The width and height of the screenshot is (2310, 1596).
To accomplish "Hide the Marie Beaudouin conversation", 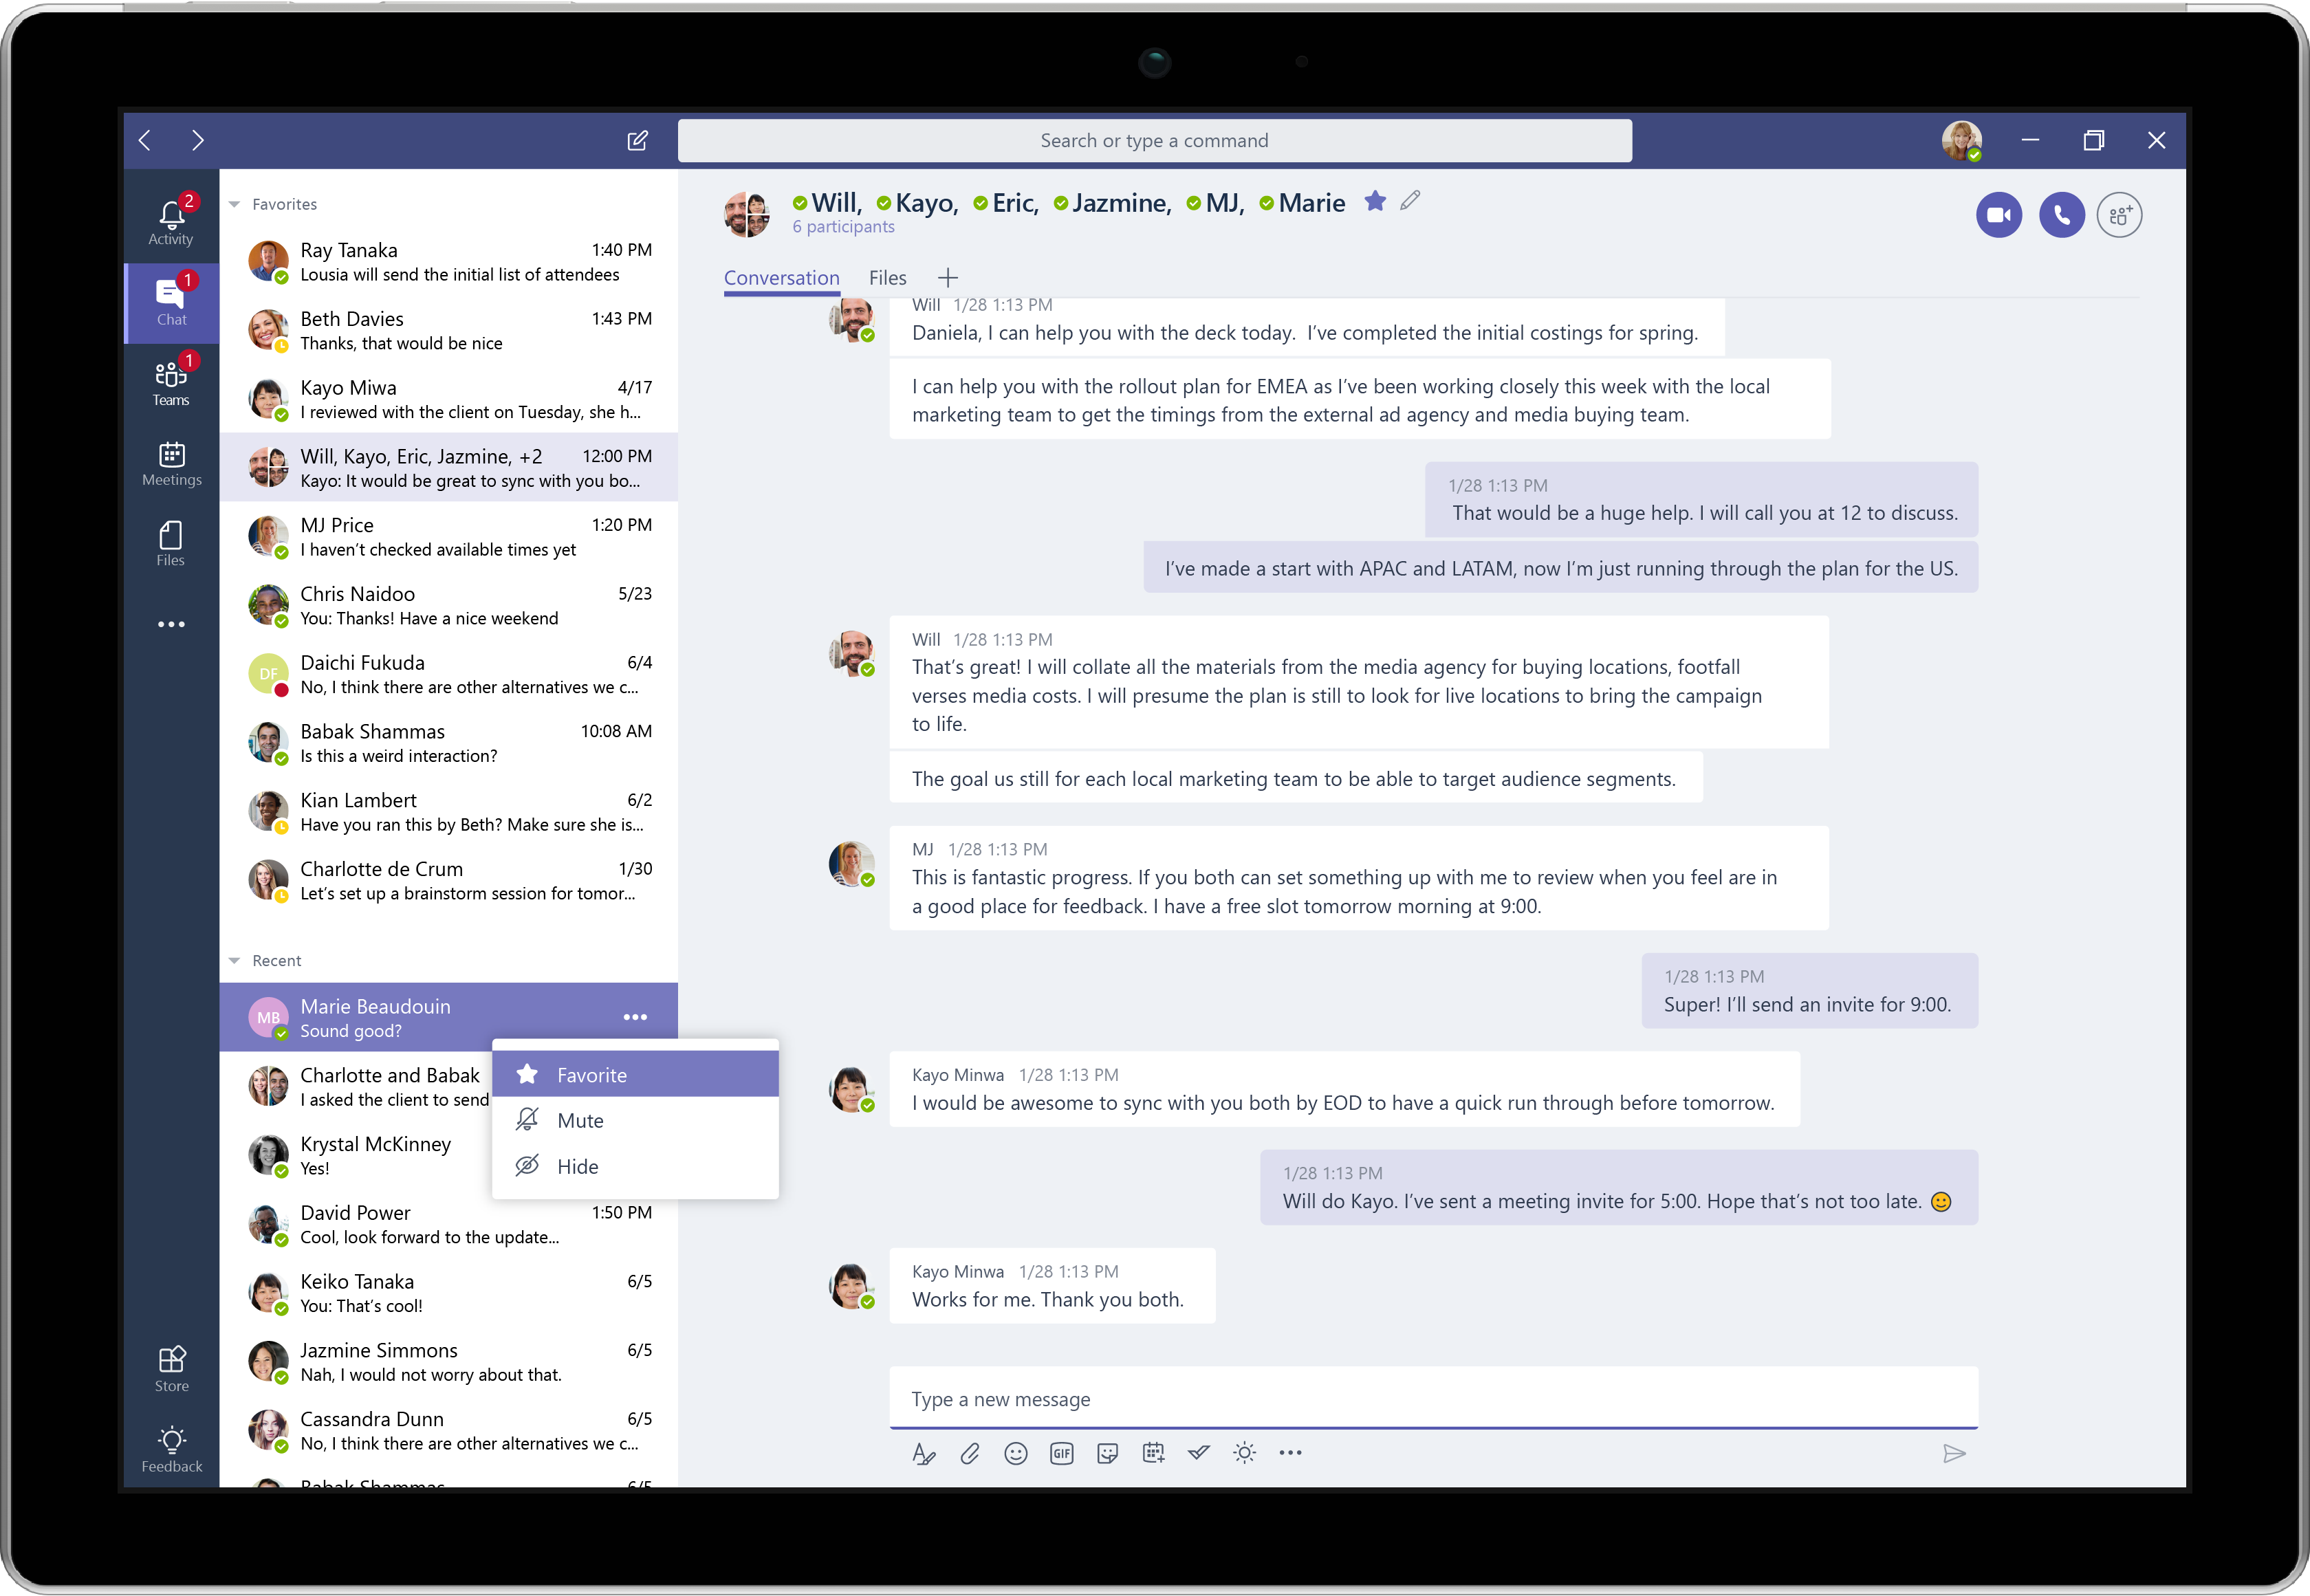I will [578, 1166].
